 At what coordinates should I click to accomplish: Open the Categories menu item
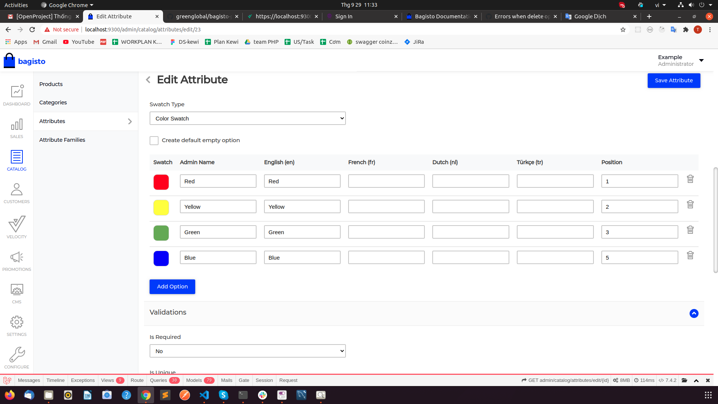pos(53,102)
